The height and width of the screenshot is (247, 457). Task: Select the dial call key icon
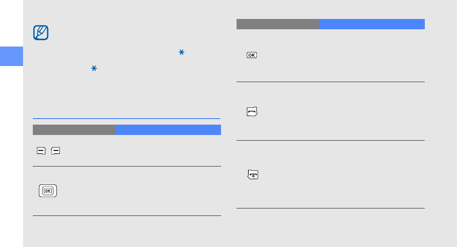click(x=252, y=112)
